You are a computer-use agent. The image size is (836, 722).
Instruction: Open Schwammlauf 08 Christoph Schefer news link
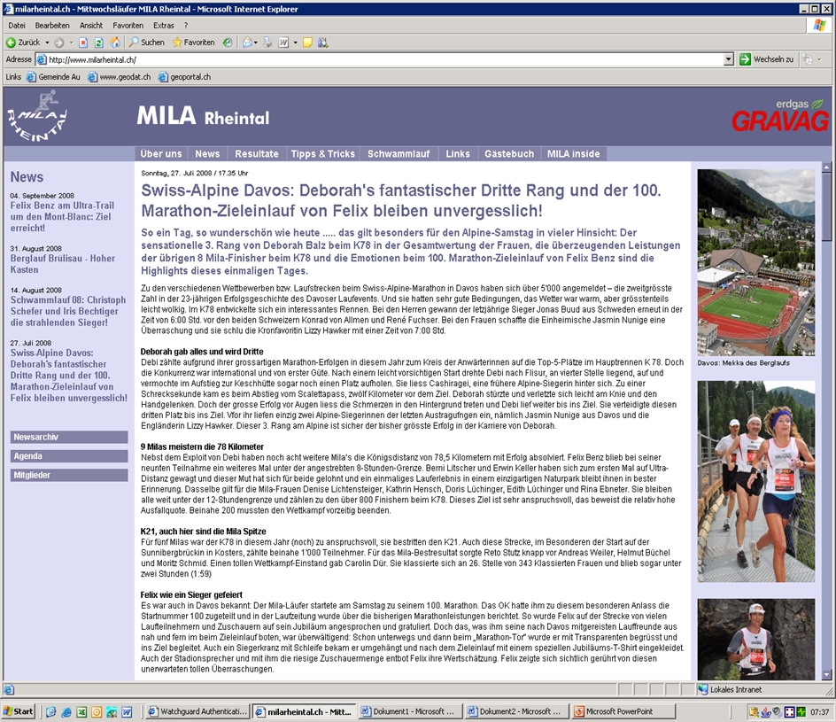tap(68, 311)
